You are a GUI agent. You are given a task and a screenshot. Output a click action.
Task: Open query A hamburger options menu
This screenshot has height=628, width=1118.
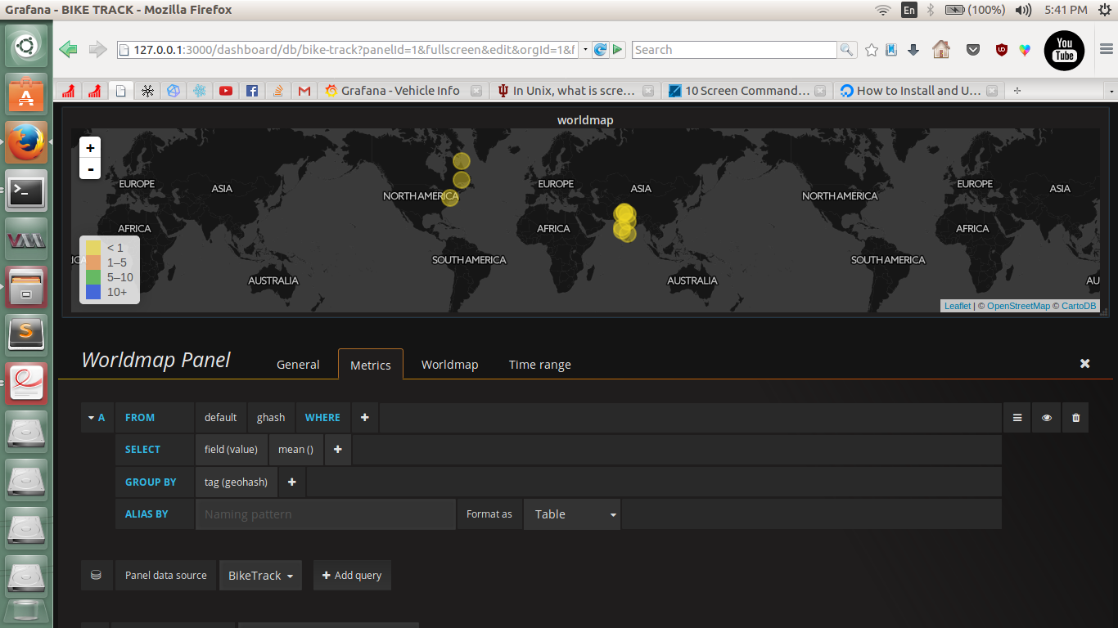coord(1017,418)
